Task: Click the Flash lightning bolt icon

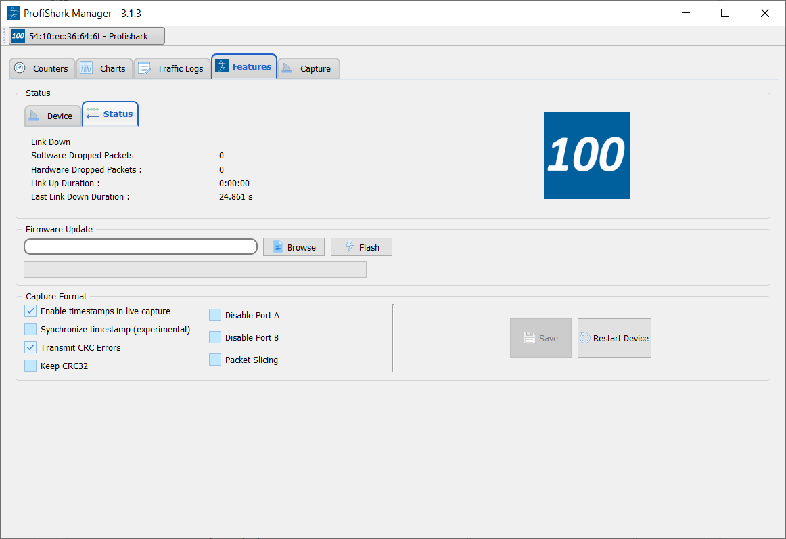Action: [x=350, y=246]
